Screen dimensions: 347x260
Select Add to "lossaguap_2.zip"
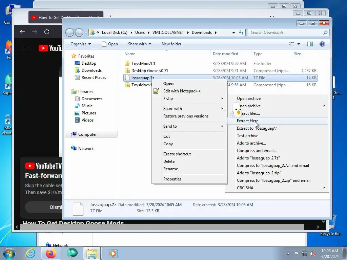tap(277, 173)
